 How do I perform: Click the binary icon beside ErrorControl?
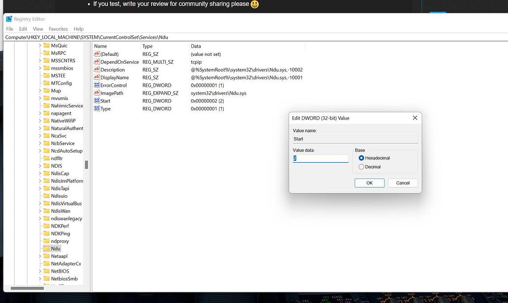[x=98, y=85]
